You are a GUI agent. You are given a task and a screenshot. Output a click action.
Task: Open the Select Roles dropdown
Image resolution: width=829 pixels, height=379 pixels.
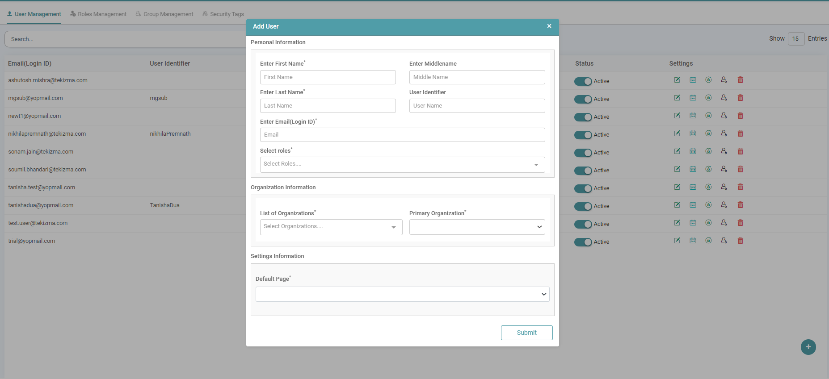point(402,164)
